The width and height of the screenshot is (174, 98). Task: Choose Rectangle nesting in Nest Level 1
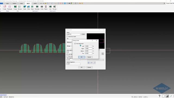click(x=37, y=8)
